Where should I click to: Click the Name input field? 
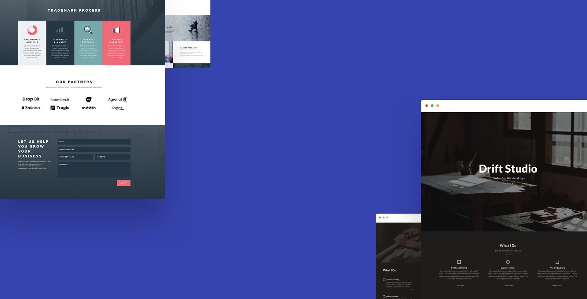point(94,142)
